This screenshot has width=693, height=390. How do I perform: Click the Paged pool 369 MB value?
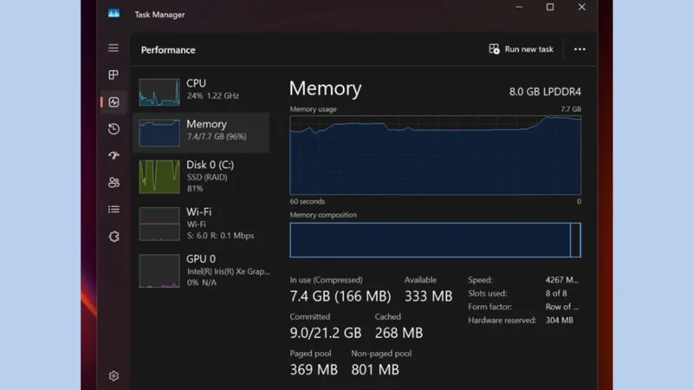(314, 369)
